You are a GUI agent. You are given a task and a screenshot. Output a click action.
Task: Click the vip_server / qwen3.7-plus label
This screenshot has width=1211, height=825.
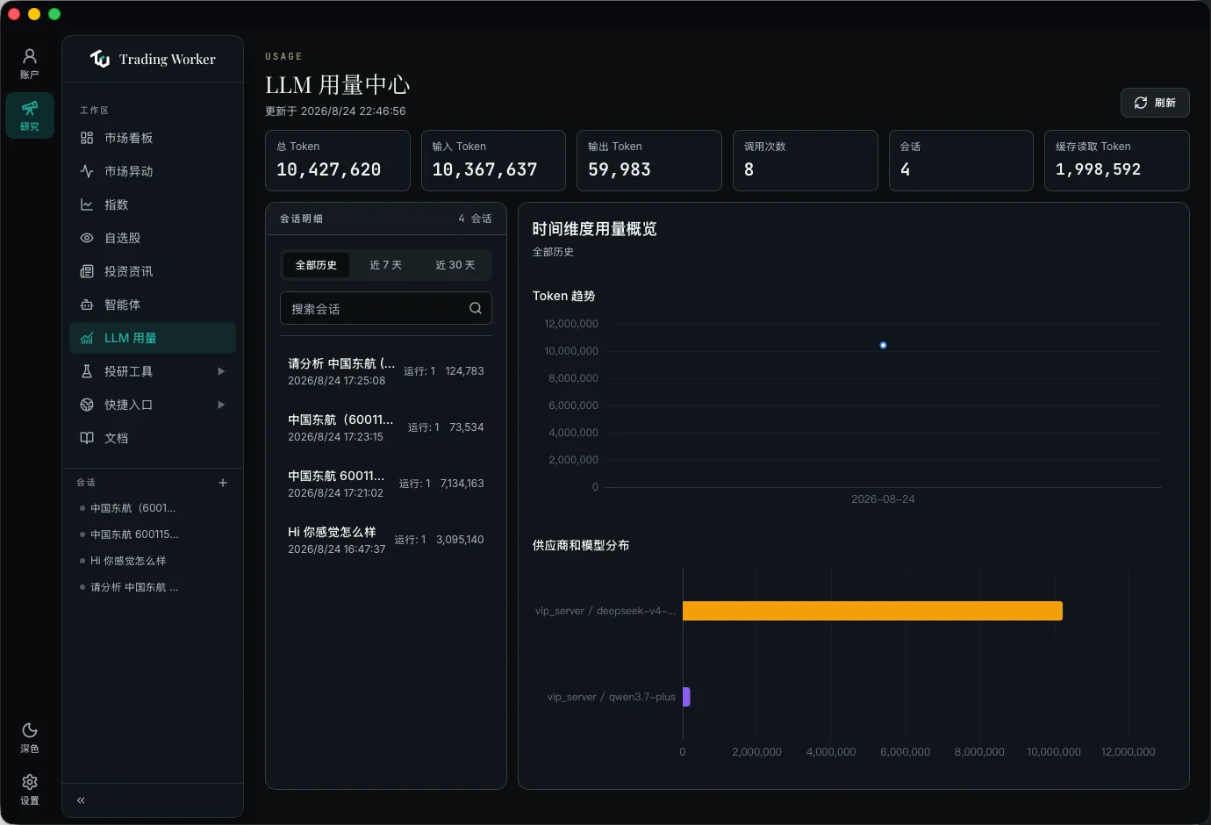612,697
